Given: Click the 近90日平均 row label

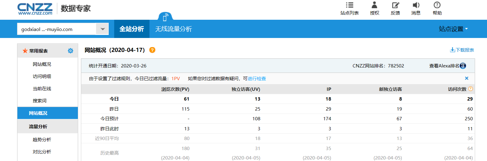Looking at the screenshot, I should coord(107,138).
